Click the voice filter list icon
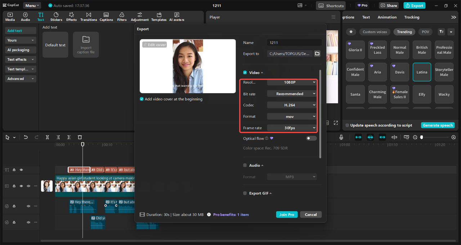461x245 pixels. pyautogui.click(x=441, y=32)
